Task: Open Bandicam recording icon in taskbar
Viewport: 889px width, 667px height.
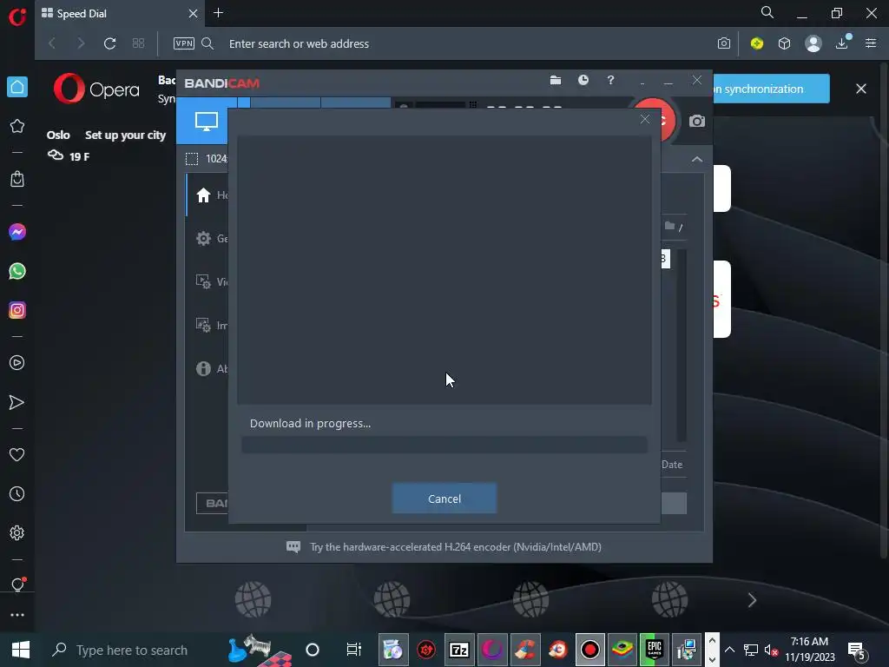Action: click(589, 650)
